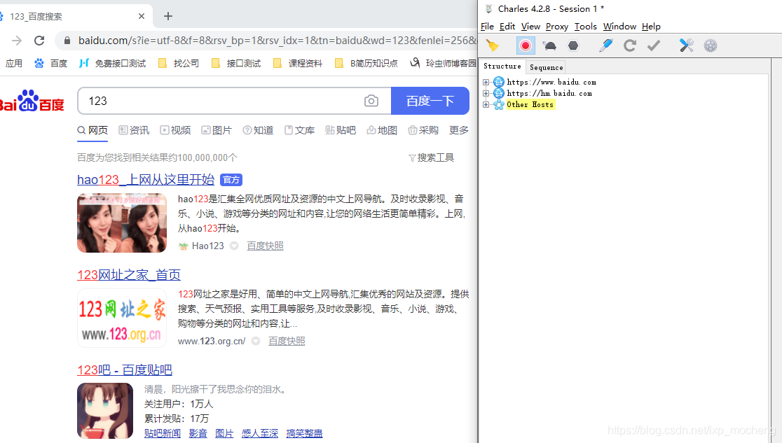Toggle the turtle Throttling icon in Charles
The height and width of the screenshot is (443, 782).
[549, 46]
